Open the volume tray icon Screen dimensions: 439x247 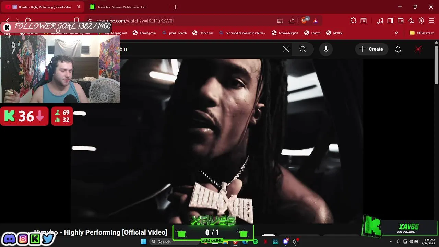coord(411,242)
